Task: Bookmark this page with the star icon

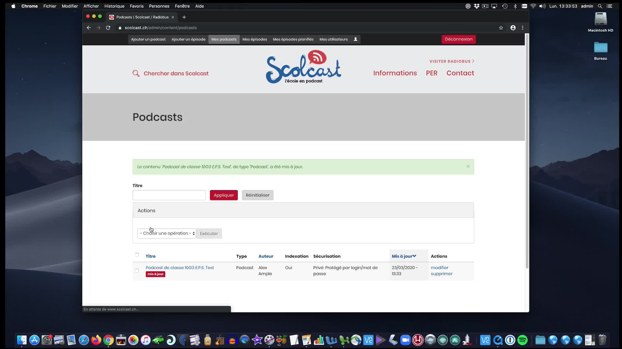Action: [x=501, y=28]
